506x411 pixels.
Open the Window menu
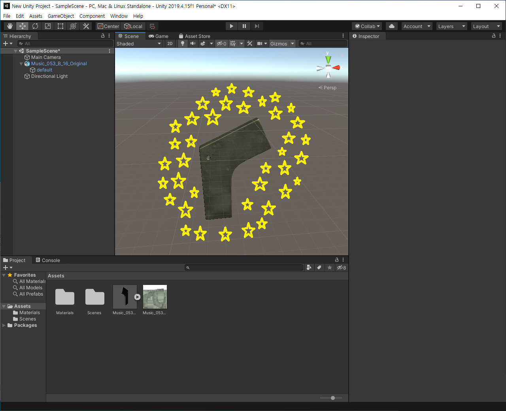coord(119,16)
